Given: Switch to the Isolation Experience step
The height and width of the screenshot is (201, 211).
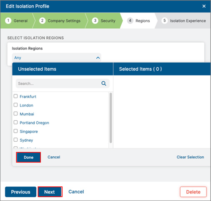Looking at the screenshot, I should point(188,21).
